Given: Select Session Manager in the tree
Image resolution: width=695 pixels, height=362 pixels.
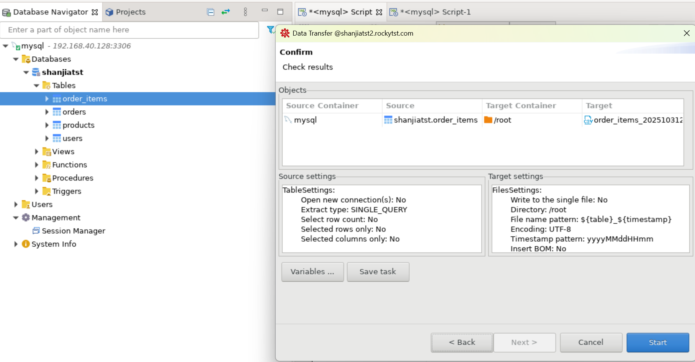Looking at the screenshot, I should point(73,231).
